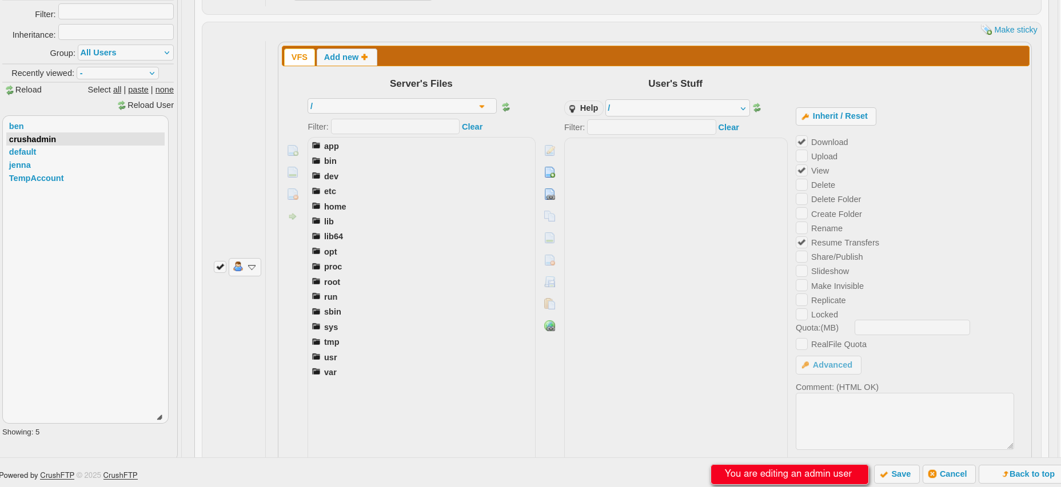Viewport: 1061px width, 487px height.
Task: Click into the Quota (MB) field
Action: [x=912, y=327]
